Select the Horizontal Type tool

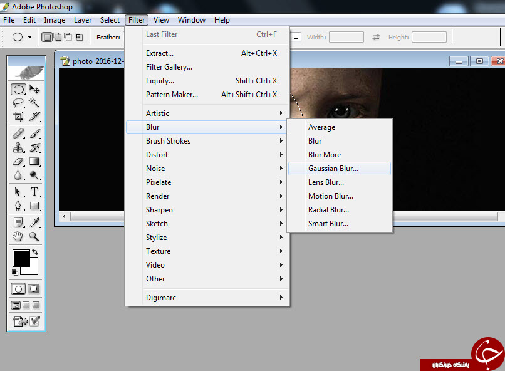click(x=34, y=192)
